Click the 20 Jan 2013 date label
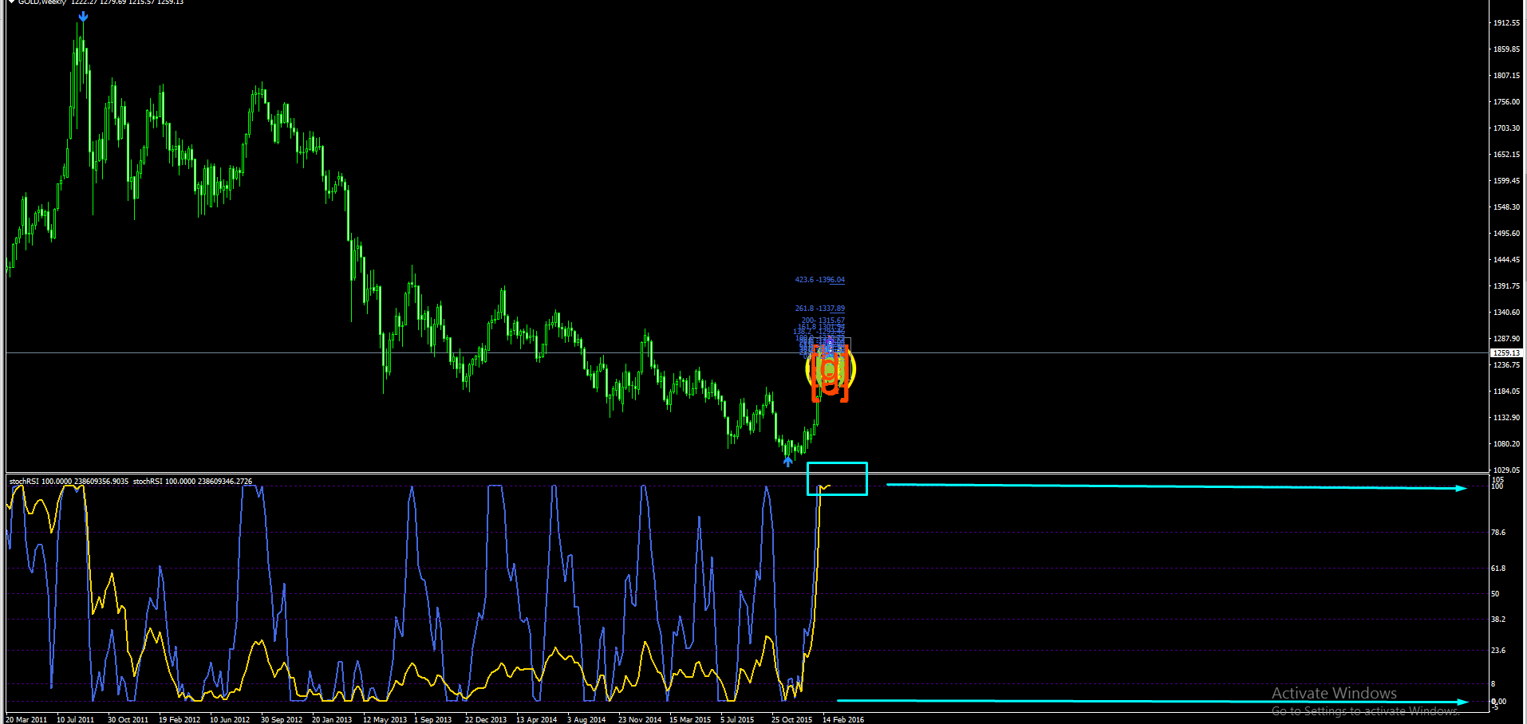Screen dimensions: 1527x724 click(x=332, y=719)
